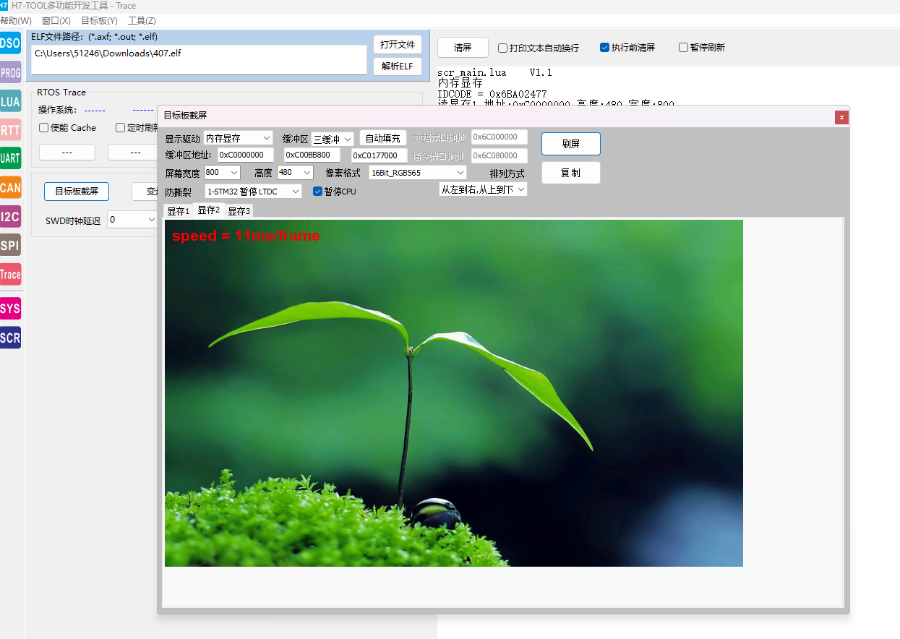The width and height of the screenshot is (900, 639).
Task: Click the "RTOS Trace" group label
Action: [x=61, y=93]
